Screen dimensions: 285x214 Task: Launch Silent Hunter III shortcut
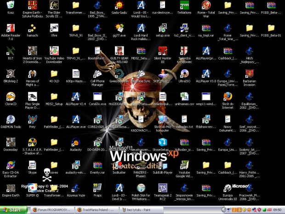coord(163,51)
